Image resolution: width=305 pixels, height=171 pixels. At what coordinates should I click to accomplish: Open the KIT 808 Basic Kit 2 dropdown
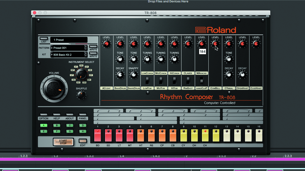pos(67,55)
